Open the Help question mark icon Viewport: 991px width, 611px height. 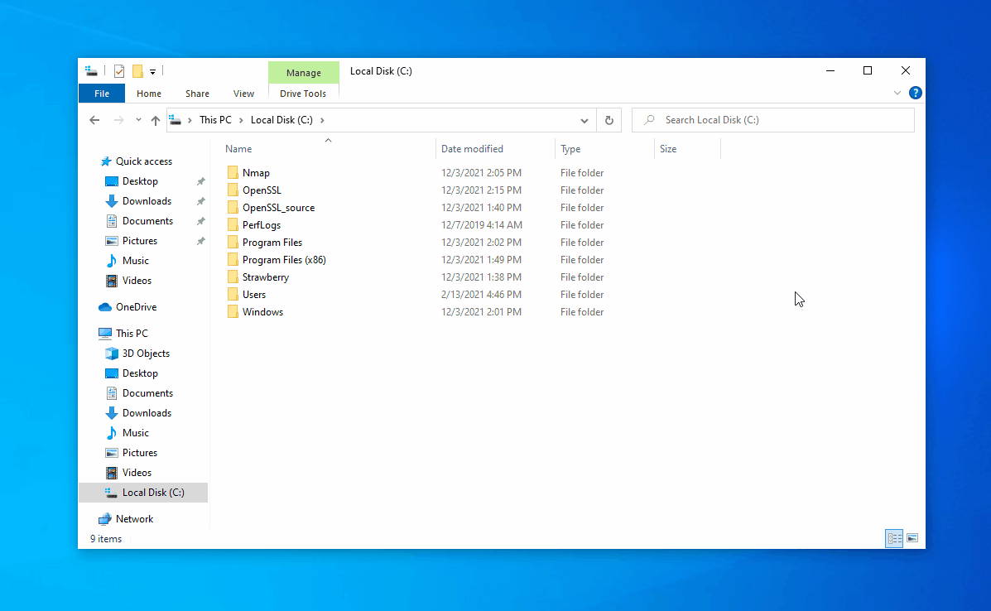(x=915, y=94)
